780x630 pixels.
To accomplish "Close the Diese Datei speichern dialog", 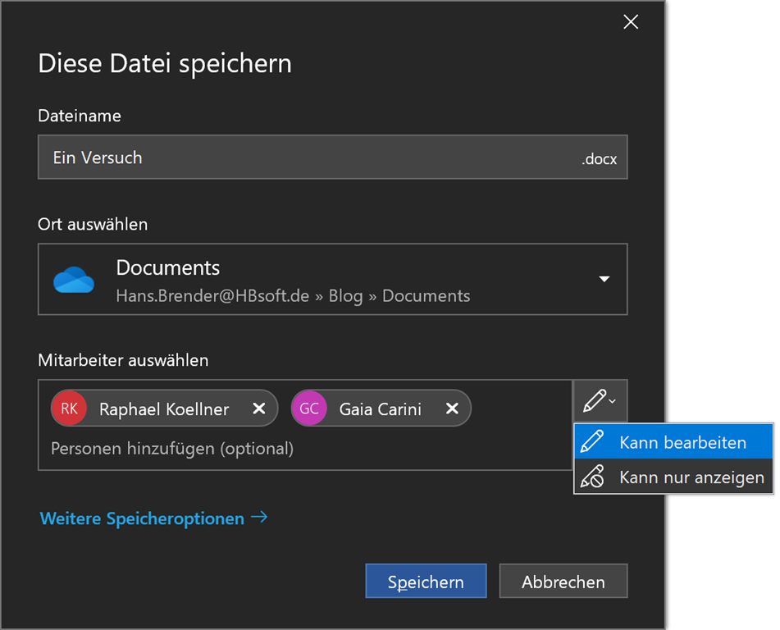I will point(631,22).
